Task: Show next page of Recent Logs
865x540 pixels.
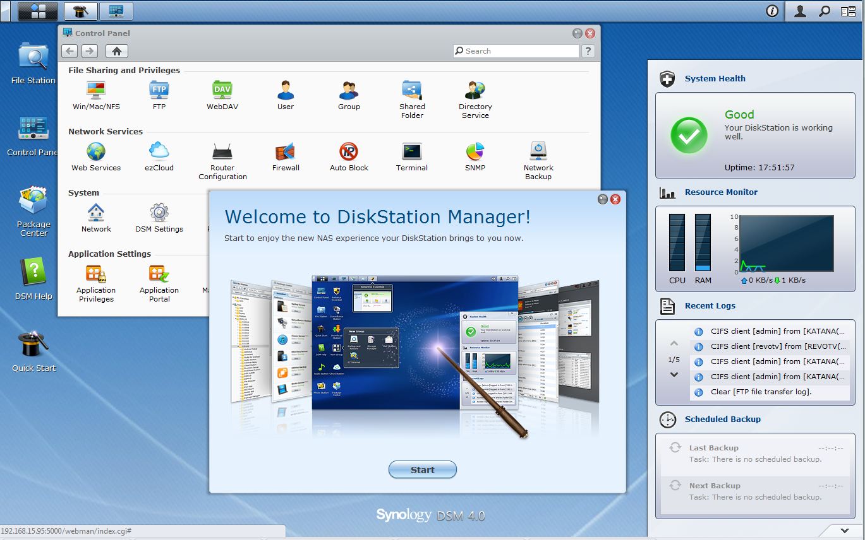Action: pyautogui.click(x=674, y=375)
